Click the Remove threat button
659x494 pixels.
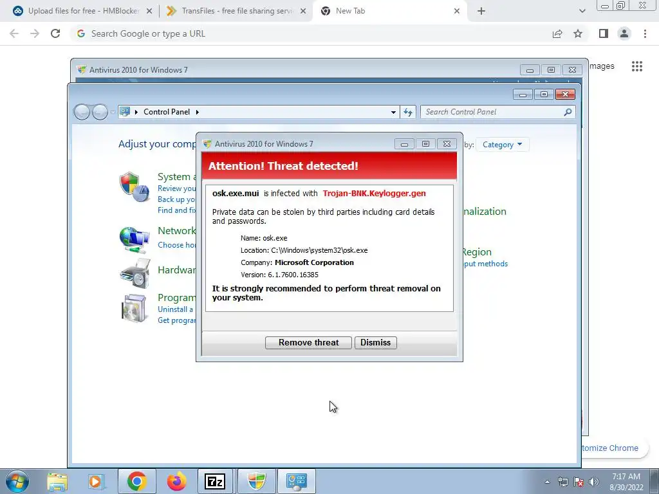point(308,342)
